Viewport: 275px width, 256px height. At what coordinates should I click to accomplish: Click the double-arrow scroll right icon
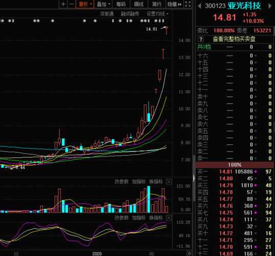(189, 253)
